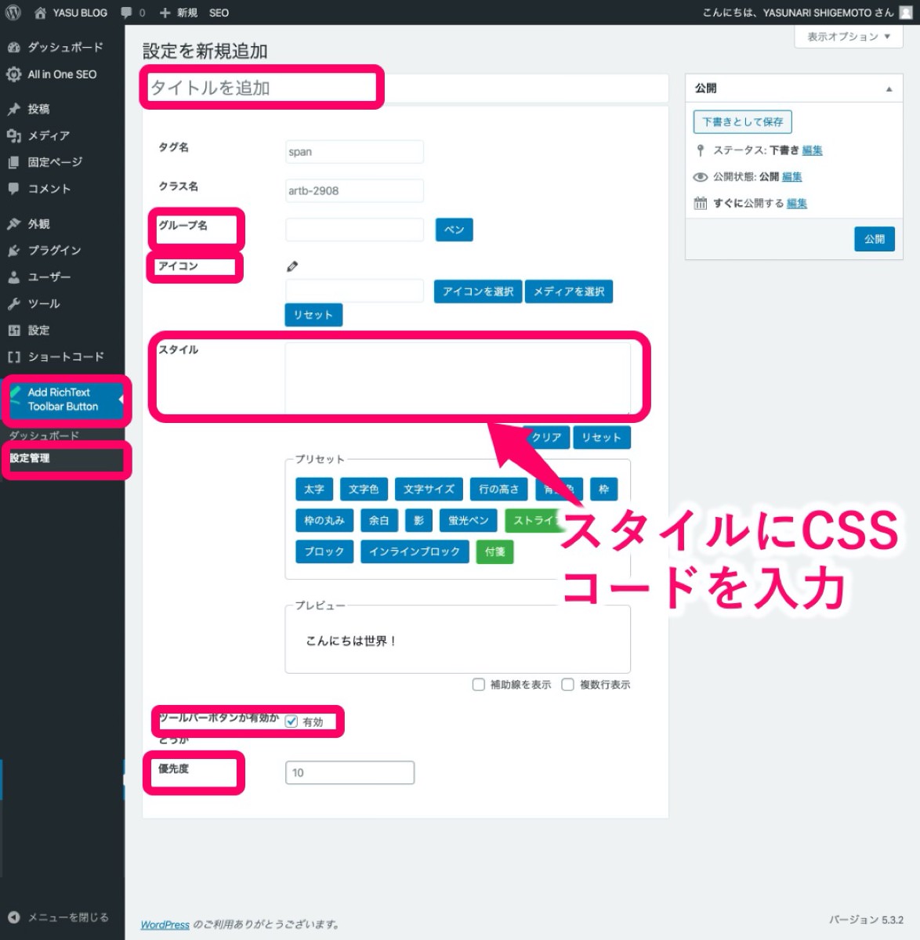Expand the 表示オプション dropdown
The height and width of the screenshot is (940, 920).
(849, 37)
